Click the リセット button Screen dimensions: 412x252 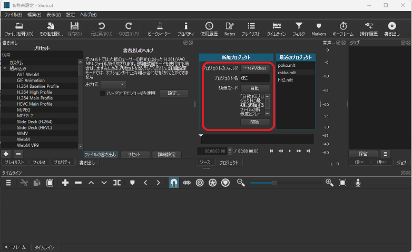point(134,154)
